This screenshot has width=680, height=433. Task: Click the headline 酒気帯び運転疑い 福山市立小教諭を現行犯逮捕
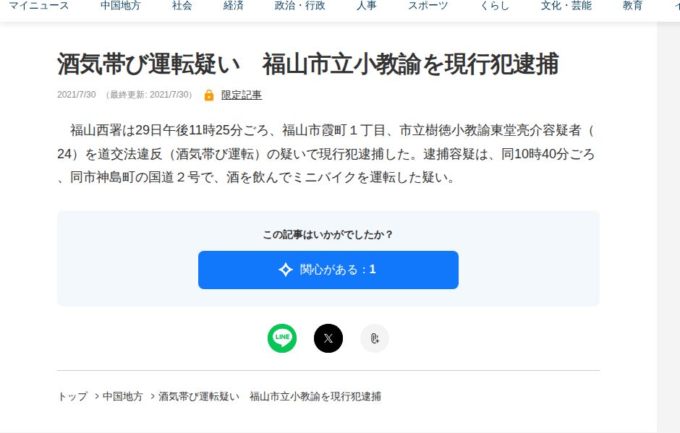tap(308, 64)
